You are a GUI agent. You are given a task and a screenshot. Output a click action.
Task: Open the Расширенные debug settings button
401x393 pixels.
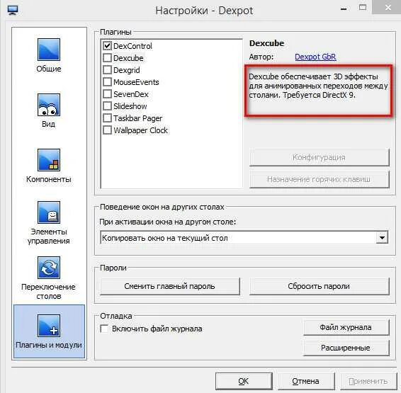pyautogui.click(x=346, y=348)
